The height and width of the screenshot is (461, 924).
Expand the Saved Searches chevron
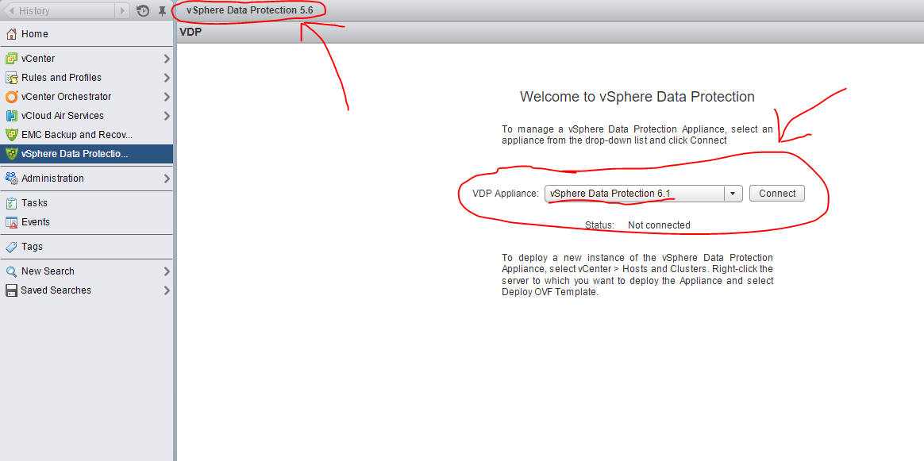click(167, 290)
